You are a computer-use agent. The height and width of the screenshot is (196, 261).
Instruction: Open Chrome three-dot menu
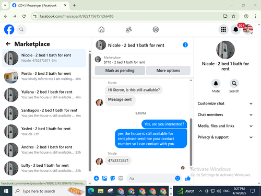255,16
